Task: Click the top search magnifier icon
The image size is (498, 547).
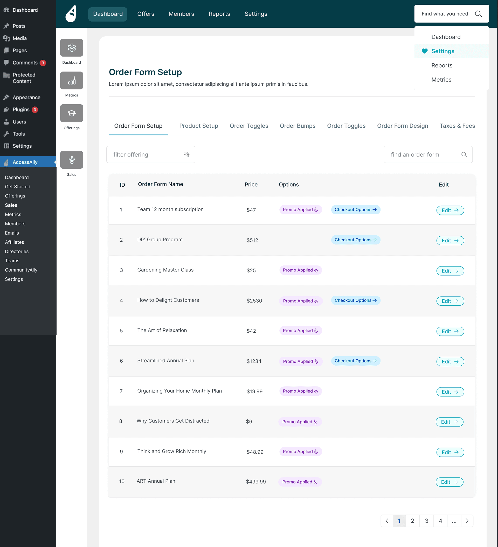Action: (478, 13)
